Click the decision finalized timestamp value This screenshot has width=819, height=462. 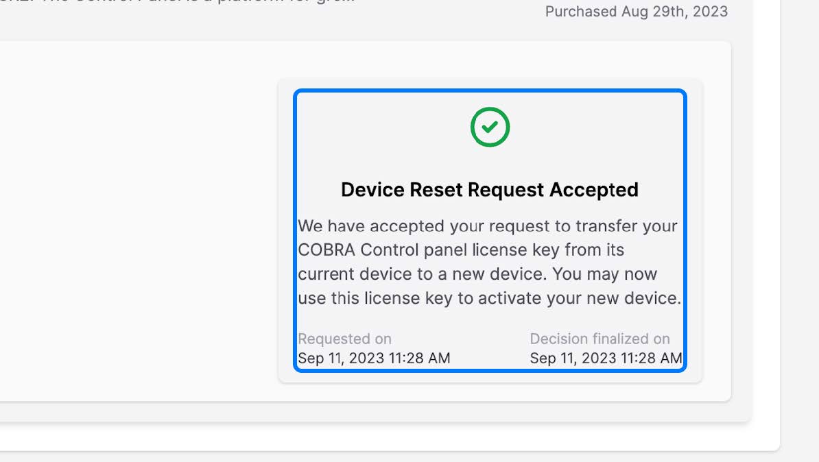(x=606, y=358)
